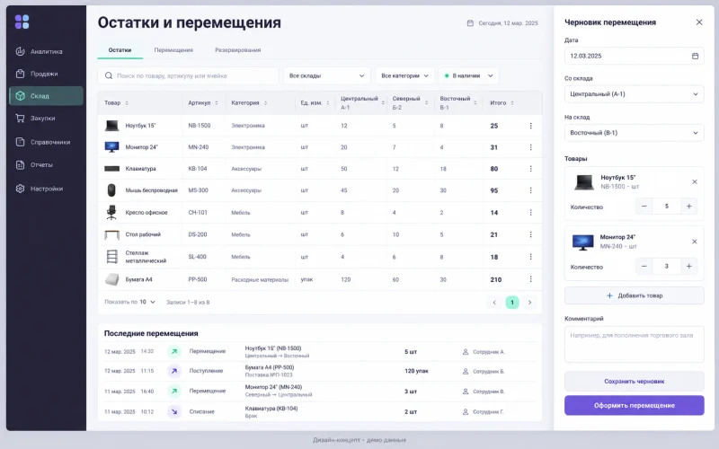719x449 pixels.
Task: Go to previous page of table
Action: coord(494,303)
